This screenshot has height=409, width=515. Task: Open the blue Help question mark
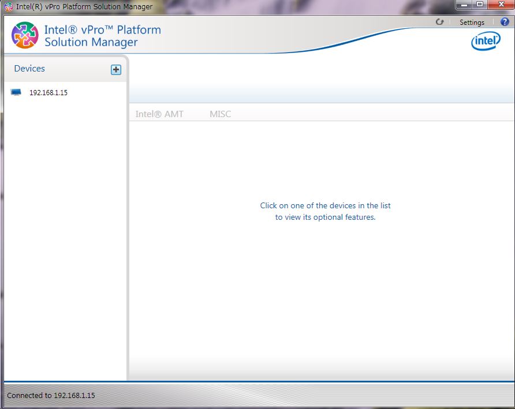tap(505, 22)
